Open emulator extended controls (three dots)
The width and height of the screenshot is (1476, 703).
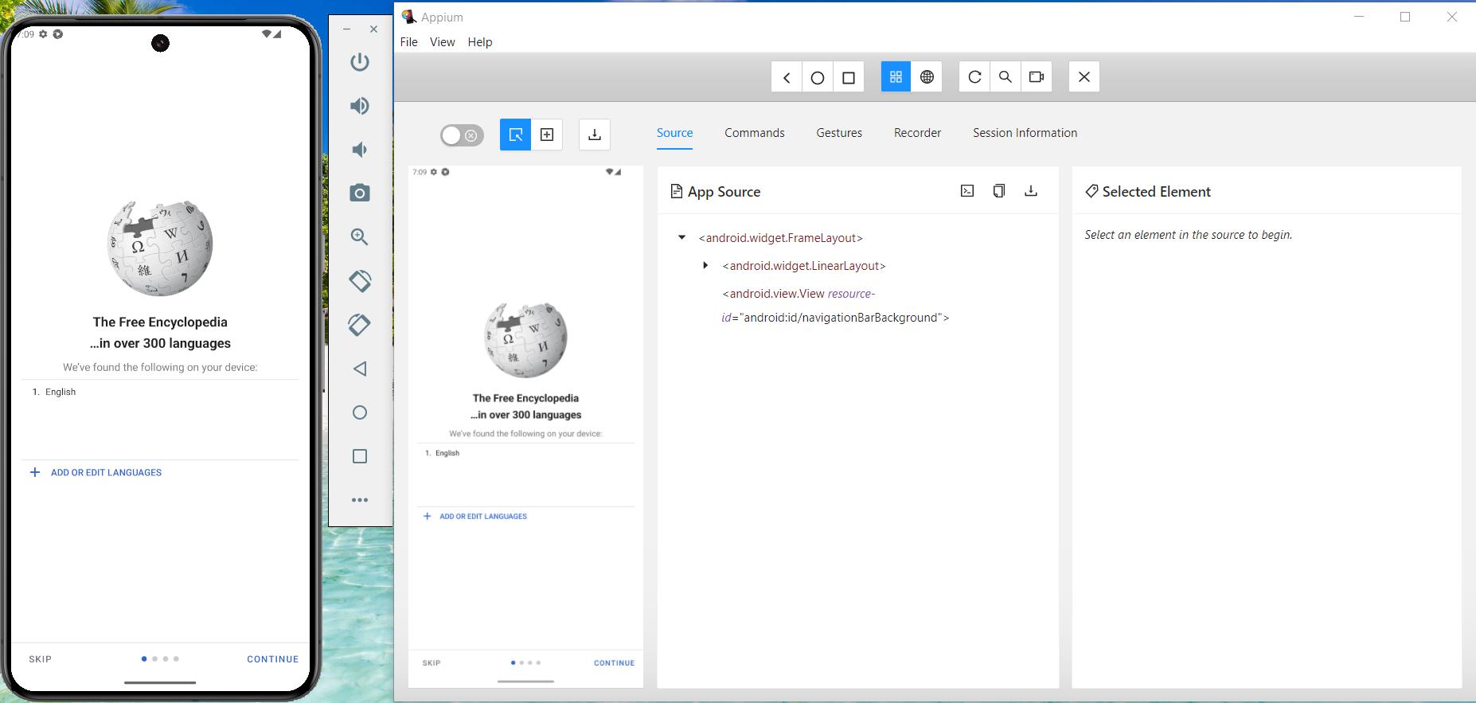click(360, 500)
